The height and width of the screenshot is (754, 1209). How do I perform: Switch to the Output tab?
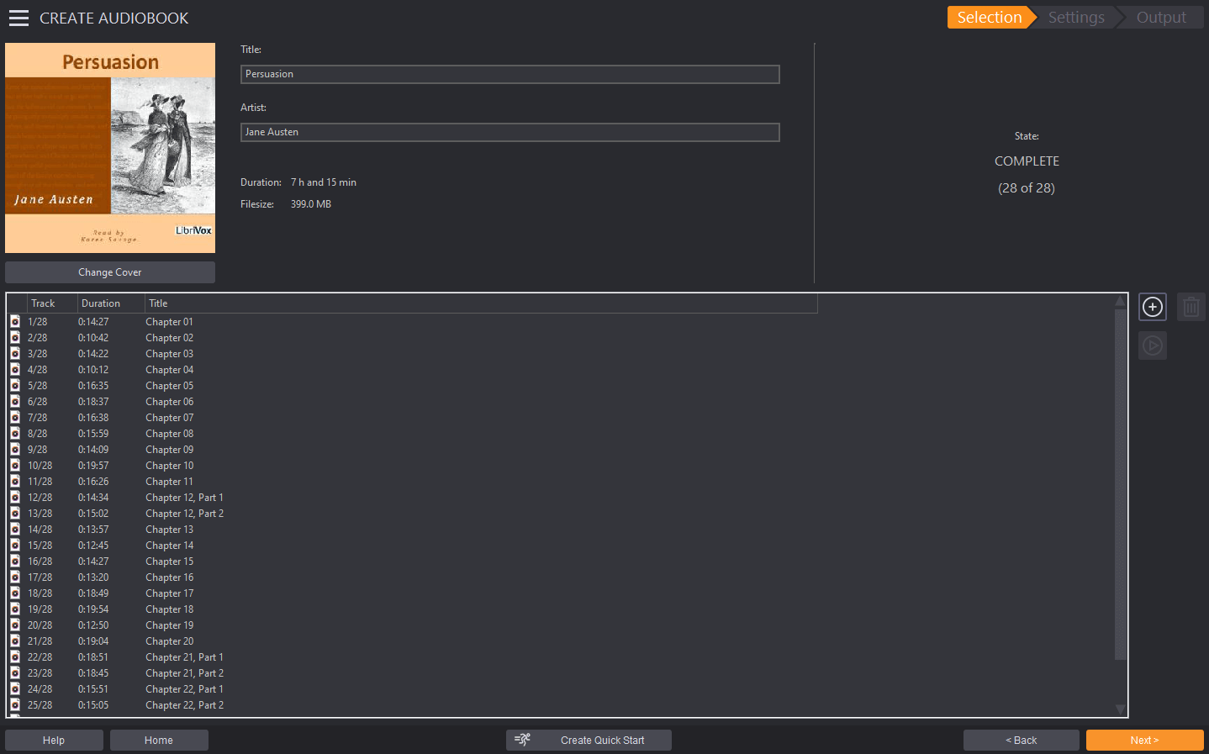click(x=1161, y=17)
